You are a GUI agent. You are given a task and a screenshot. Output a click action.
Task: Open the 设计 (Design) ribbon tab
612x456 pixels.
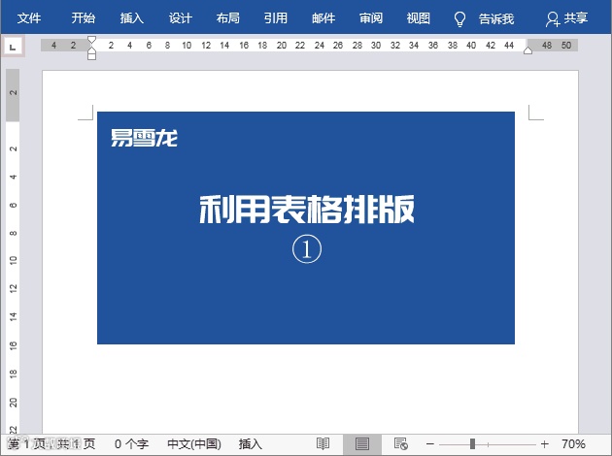click(180, 17)
